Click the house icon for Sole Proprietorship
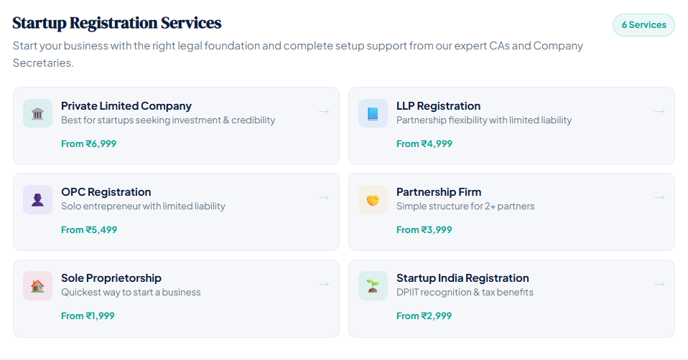This screenshot has height=360, width=688. (37, 285)
